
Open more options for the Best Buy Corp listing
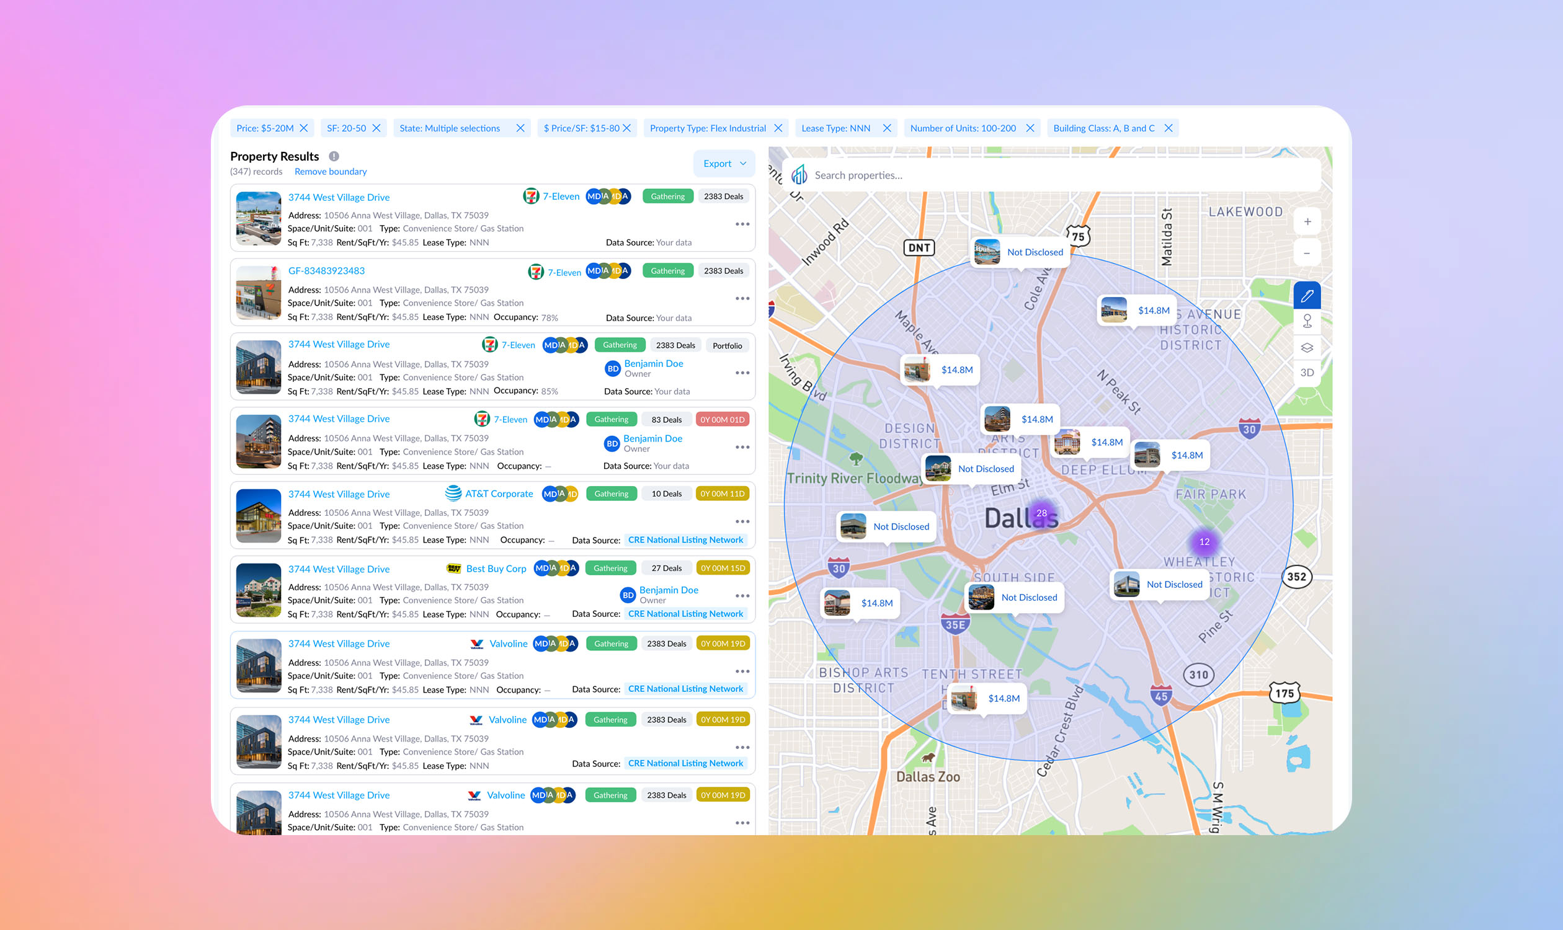coord(742,596)
